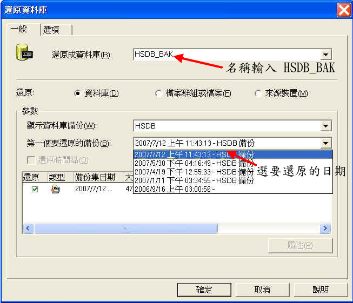Collapse the 第一個要還原的備份 dropdown arrow
Screen dimensions: 353x303
point(325,143)
